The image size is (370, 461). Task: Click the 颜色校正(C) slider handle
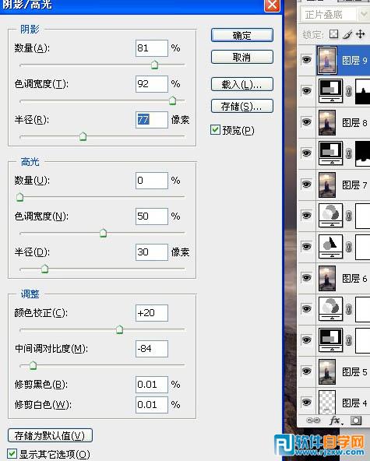tap(119, 329)
